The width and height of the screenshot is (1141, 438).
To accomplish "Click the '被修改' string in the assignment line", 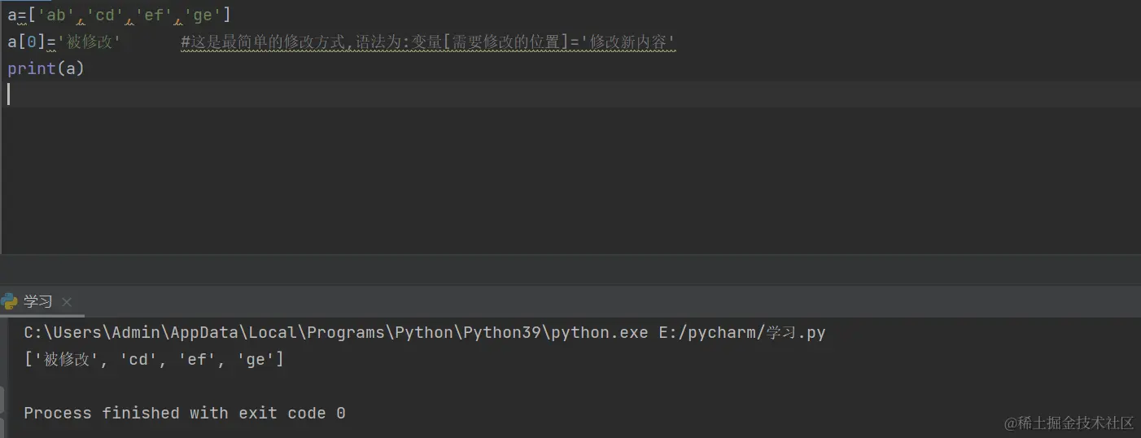I will click(88, 42).
